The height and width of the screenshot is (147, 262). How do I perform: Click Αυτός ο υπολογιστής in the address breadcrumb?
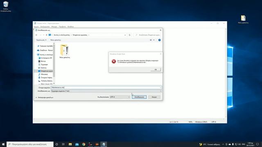61,35
